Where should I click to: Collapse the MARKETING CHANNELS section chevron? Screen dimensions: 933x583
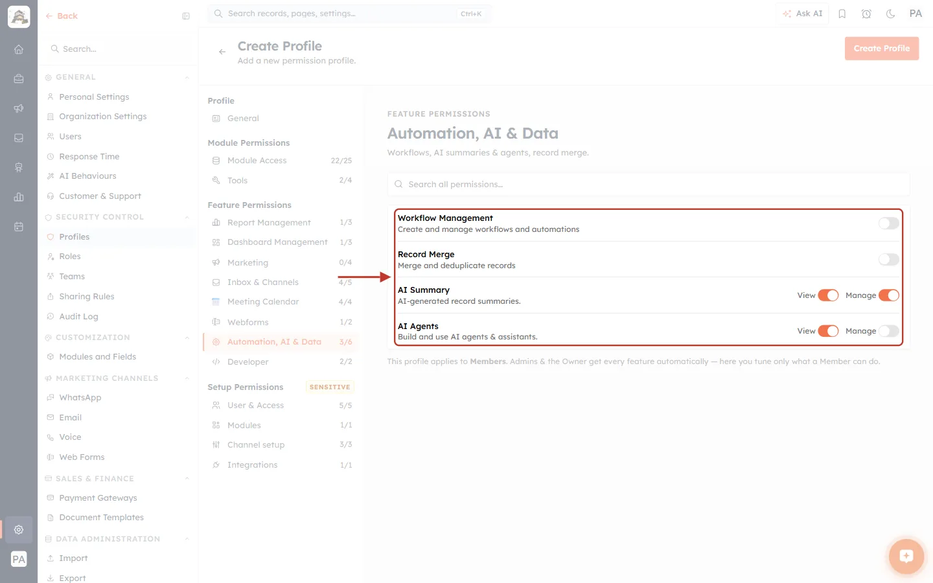pyautogui.click(x=187, y=379)
